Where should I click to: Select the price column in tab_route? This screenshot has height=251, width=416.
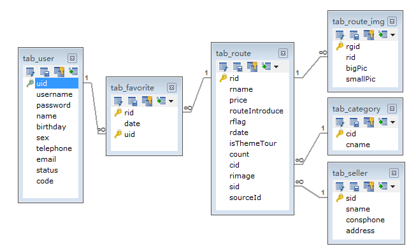click(238, 100)
